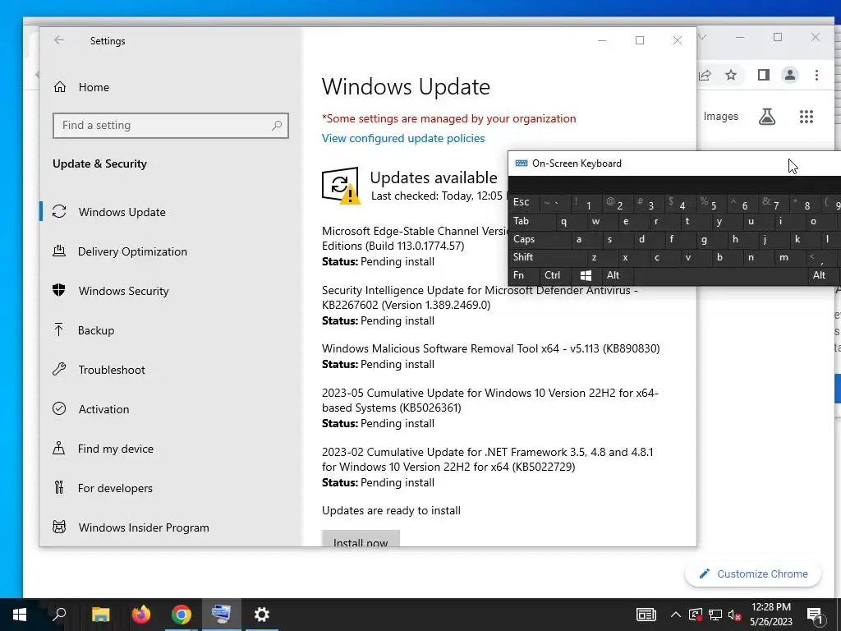Launch Firefox from taskbar
841x631 pixels.
[x=141, y=615]
